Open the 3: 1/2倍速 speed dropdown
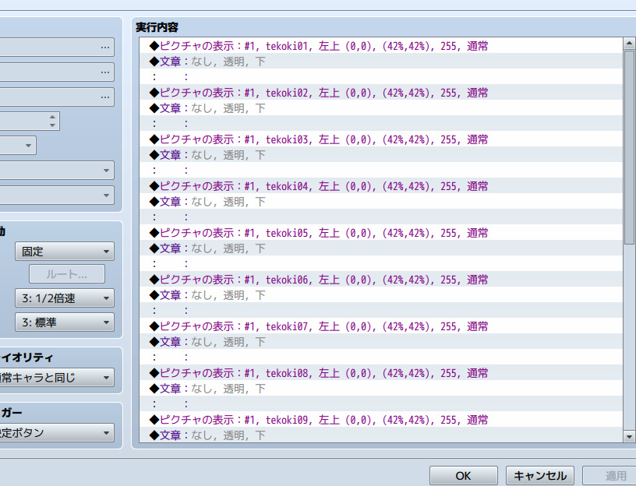 (x=64, y=298)
